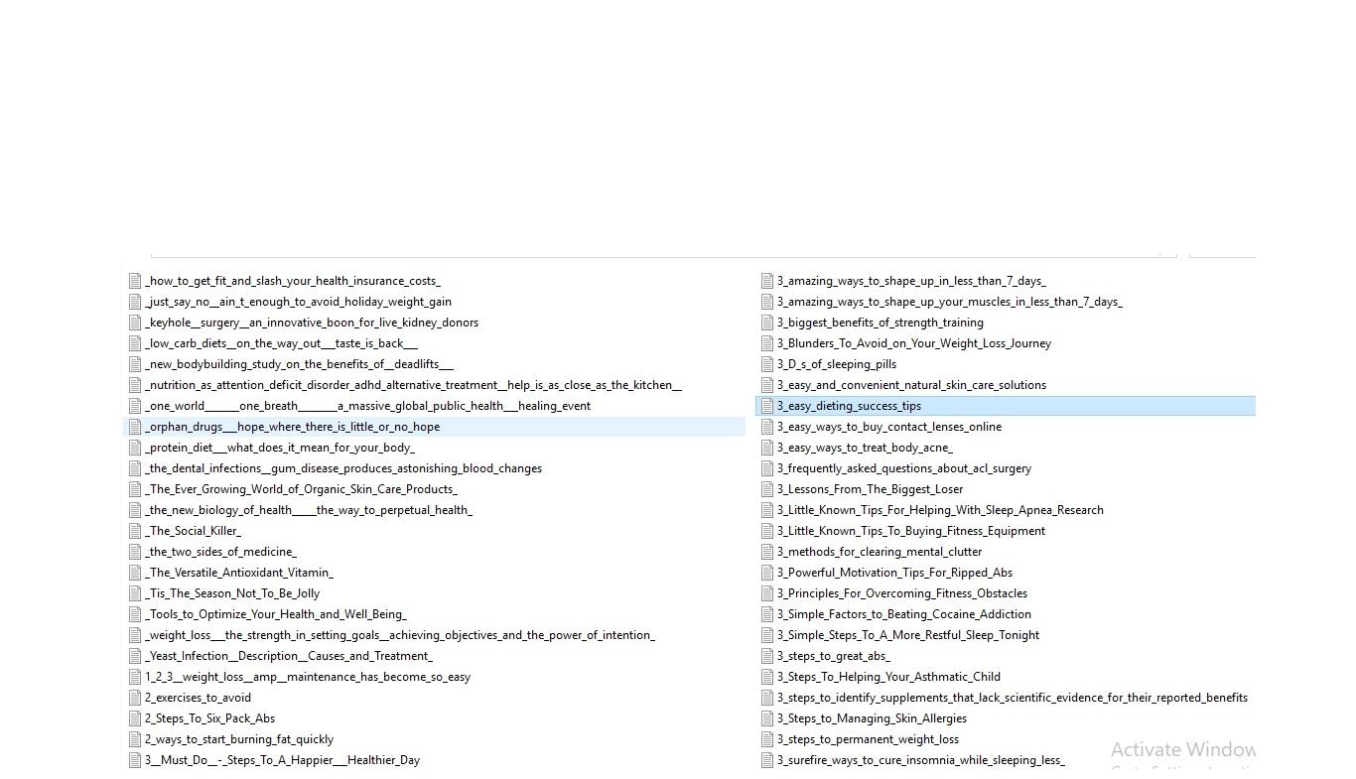The image size is (1356, 779).
Task: Select 3_steps_to_permanent_weight_loss file
Action: click(868, 739)
